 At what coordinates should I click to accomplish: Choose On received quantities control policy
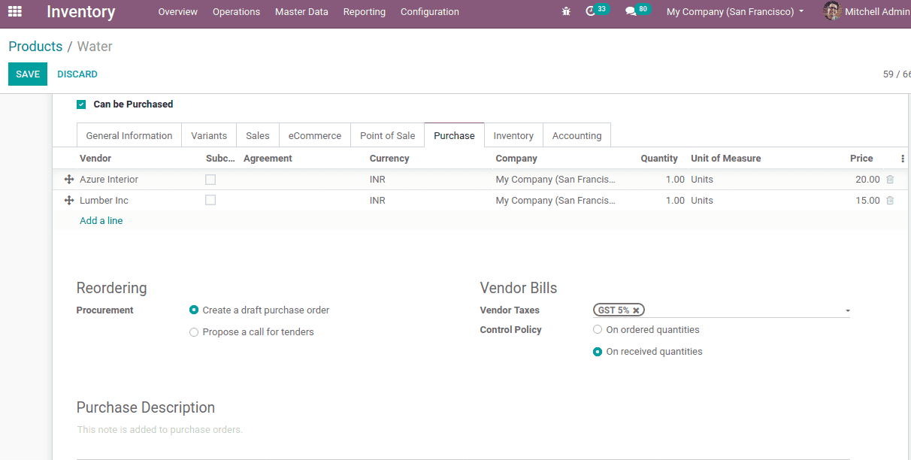[x=598, y=352]
